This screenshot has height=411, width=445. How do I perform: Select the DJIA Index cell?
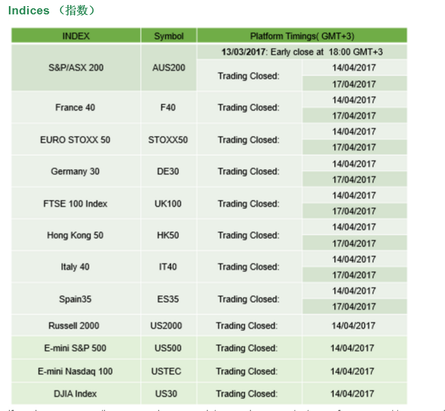76,394
